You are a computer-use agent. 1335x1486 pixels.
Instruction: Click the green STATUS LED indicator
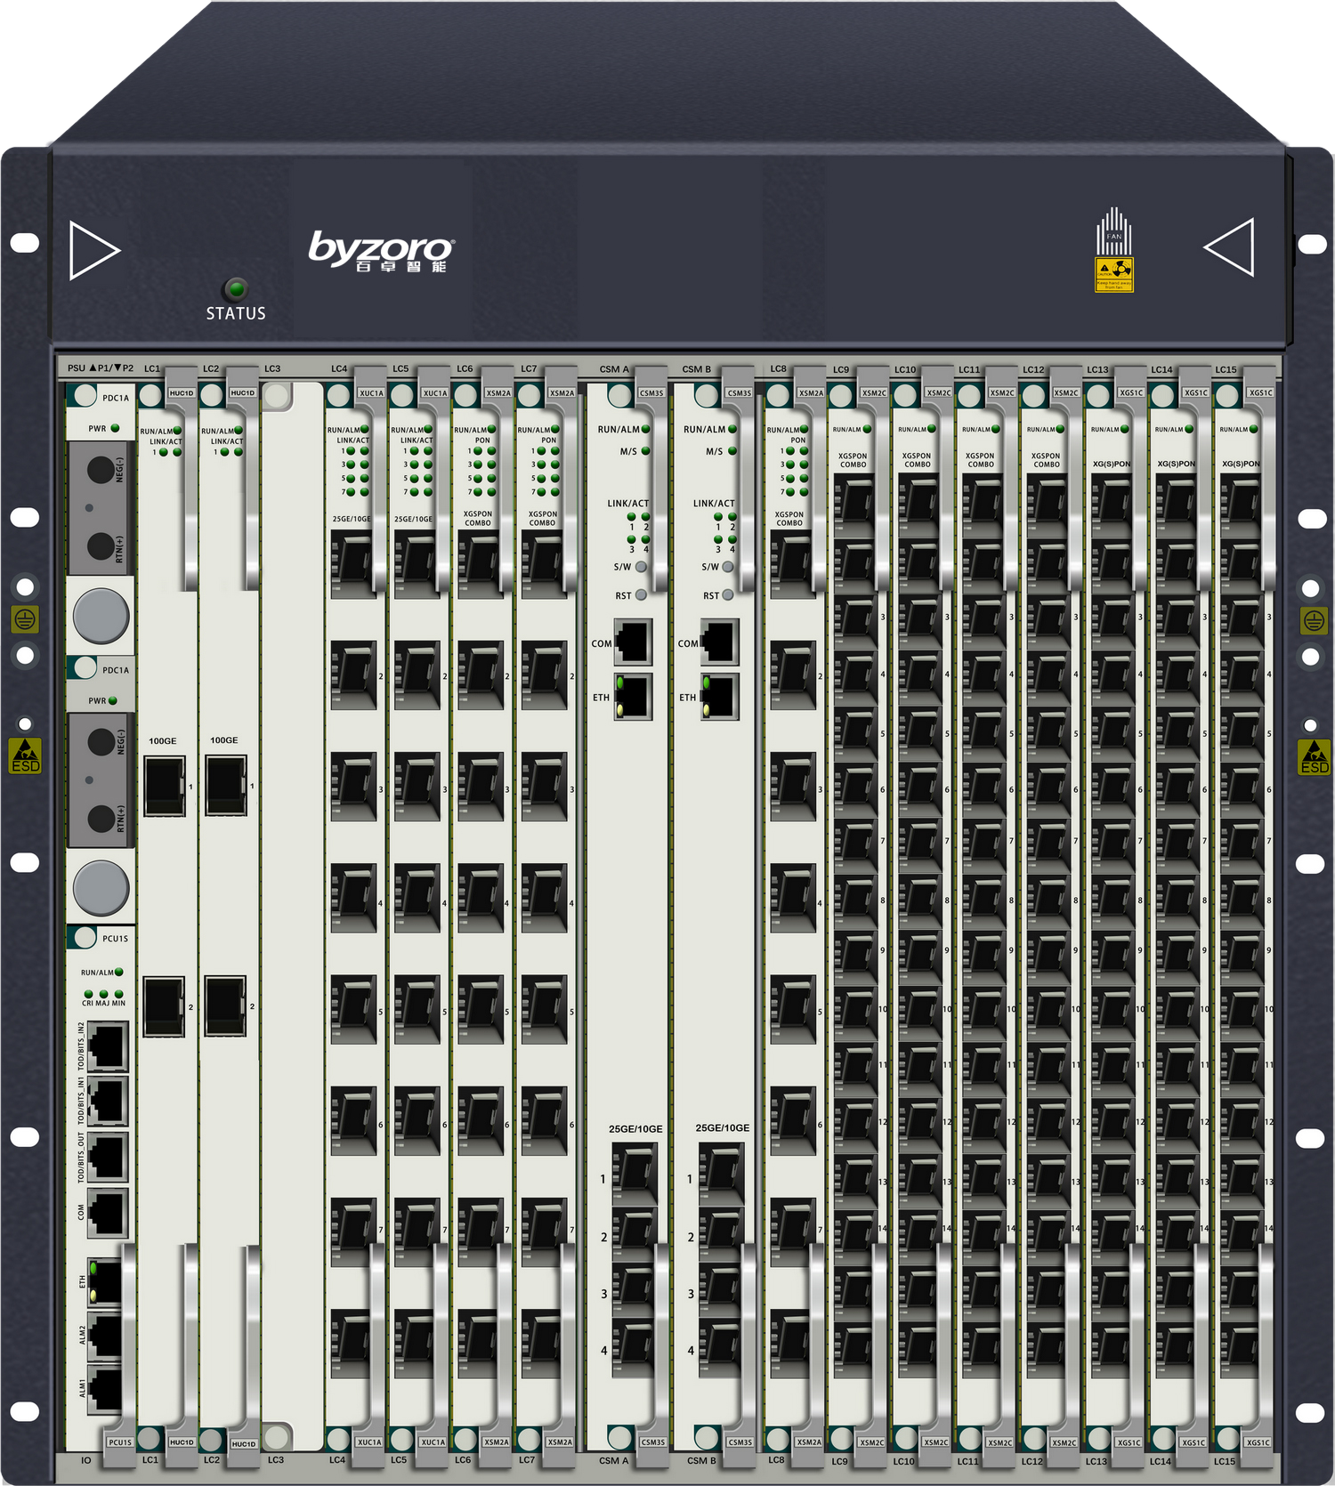click(x=236, y=288)
